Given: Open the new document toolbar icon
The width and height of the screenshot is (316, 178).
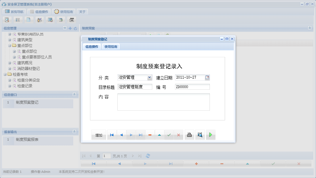Looking at the screenshot, I should pyautogui.click(x=29, y=20).
